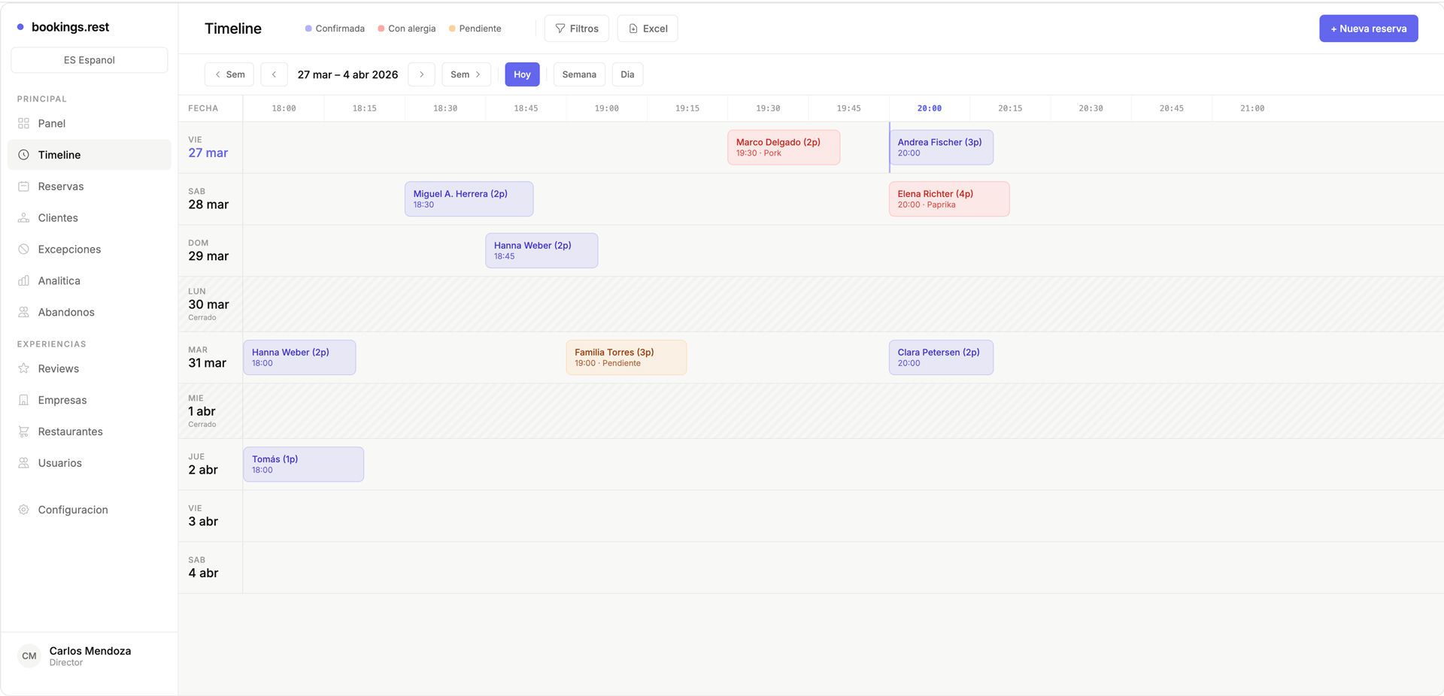This screenshot has width=1444, height=696.
Task: Switch to Dia view mode
Action: tap(627, 74)
